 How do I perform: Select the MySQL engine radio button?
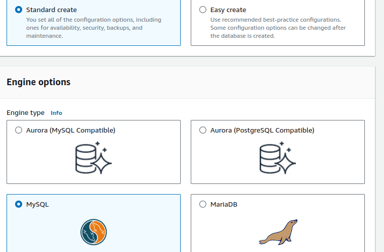[19, 204]
